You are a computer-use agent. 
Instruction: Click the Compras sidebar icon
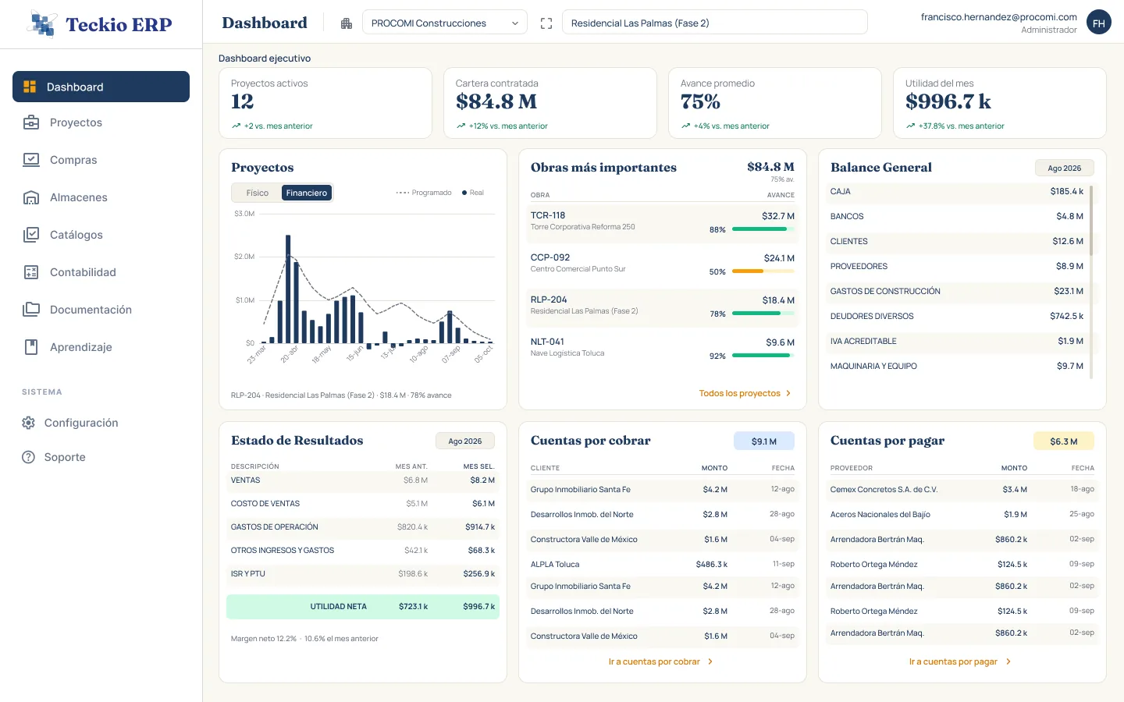pos(31,160)
